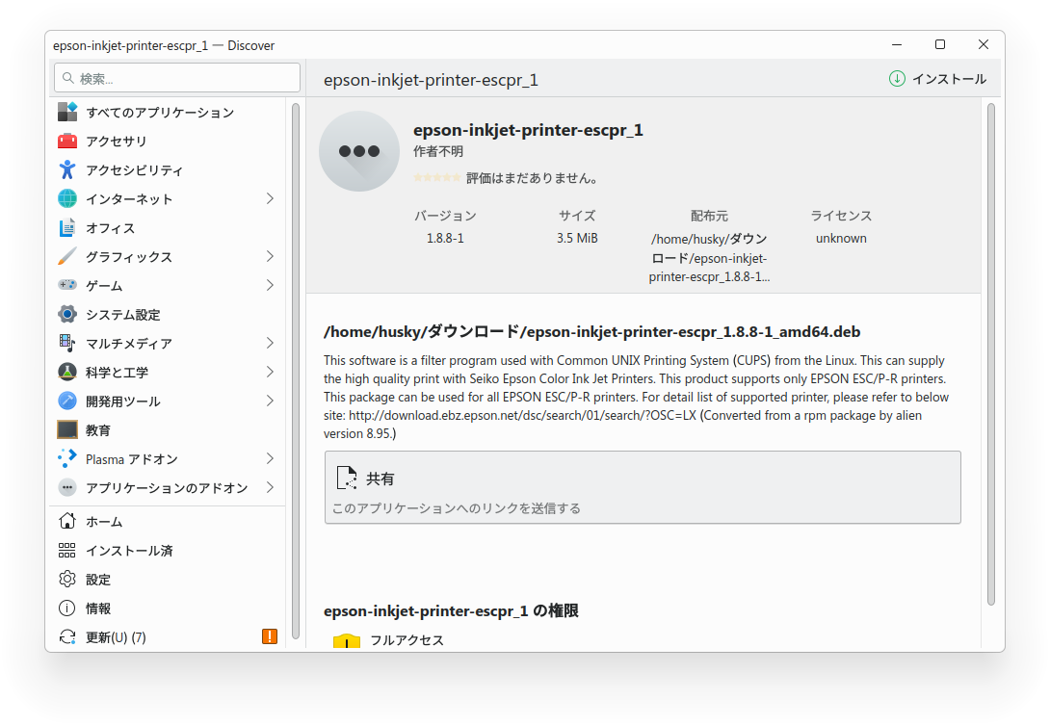Open the ホーム page label
Screen dimensions: 1050x725
(x=104, y=522)
